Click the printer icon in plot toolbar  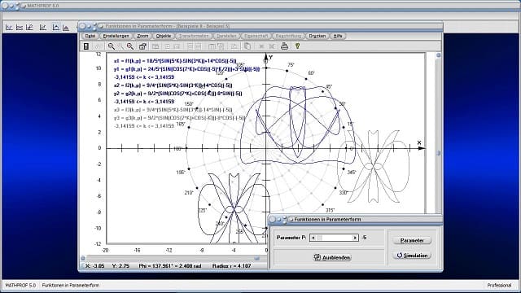(x=284, y=46)
